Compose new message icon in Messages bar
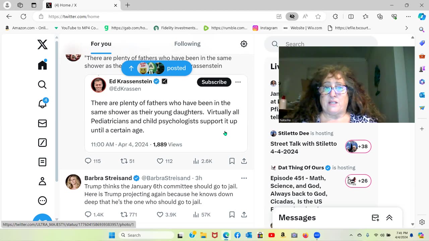Screen dimensions: 429x241 [x=375, y=218]
